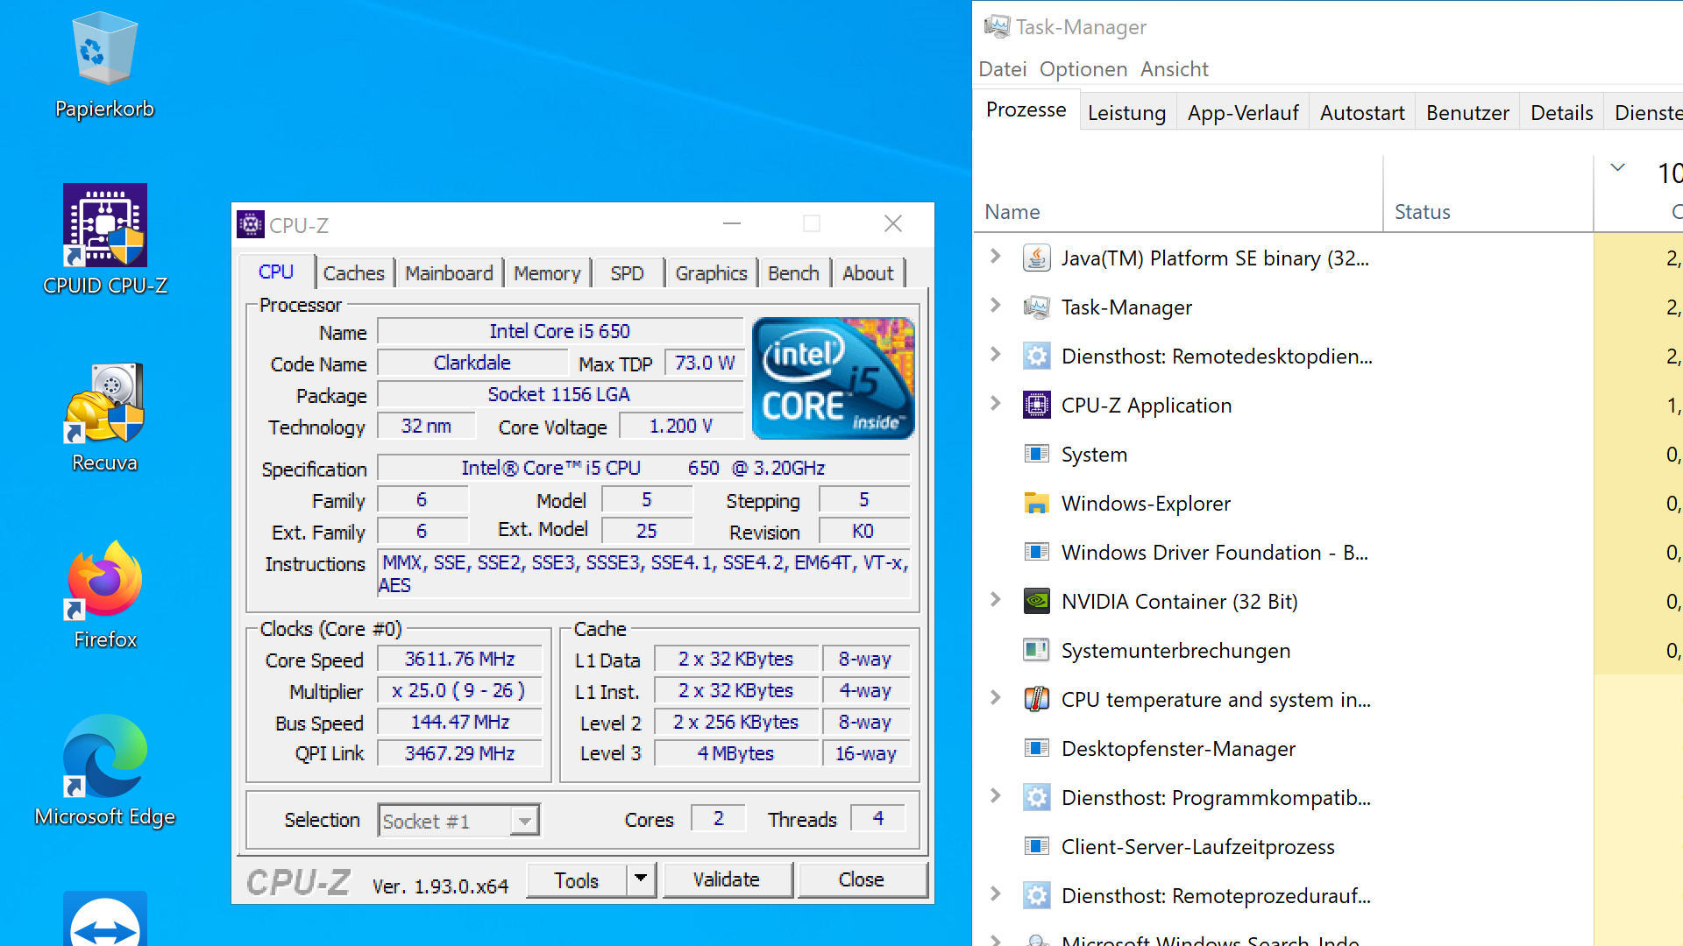Select the Desktopfenster-Manager process icon

tap(1037, 749)
